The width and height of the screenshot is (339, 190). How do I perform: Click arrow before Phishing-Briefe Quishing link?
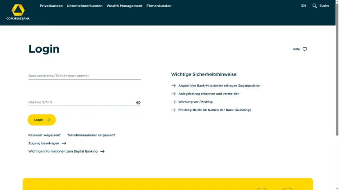point(174,110)
